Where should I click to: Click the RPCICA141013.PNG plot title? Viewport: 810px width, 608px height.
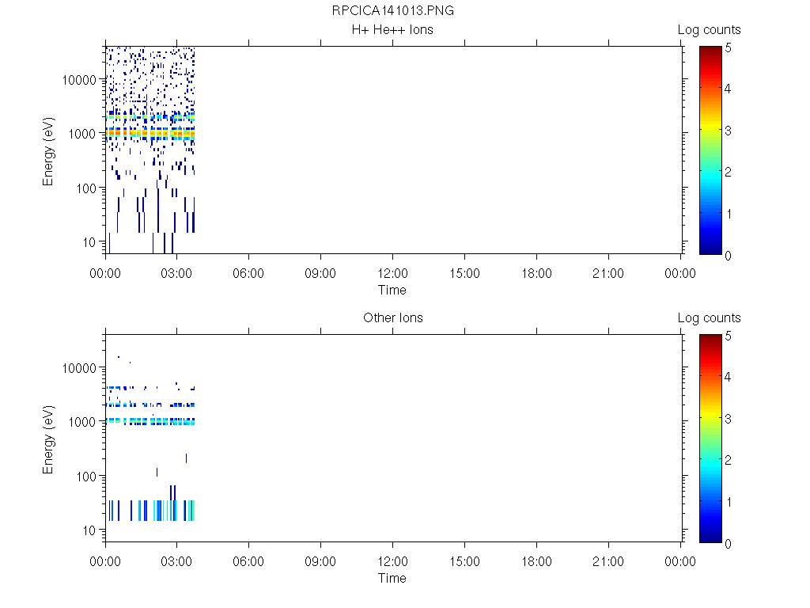(x=392, y=11)
